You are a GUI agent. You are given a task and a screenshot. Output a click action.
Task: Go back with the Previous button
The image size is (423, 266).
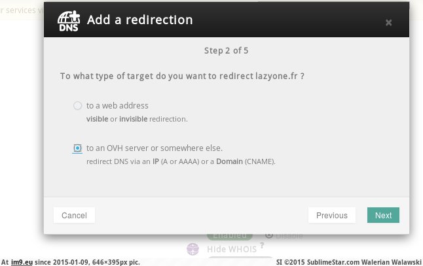(x=331, y=215)
